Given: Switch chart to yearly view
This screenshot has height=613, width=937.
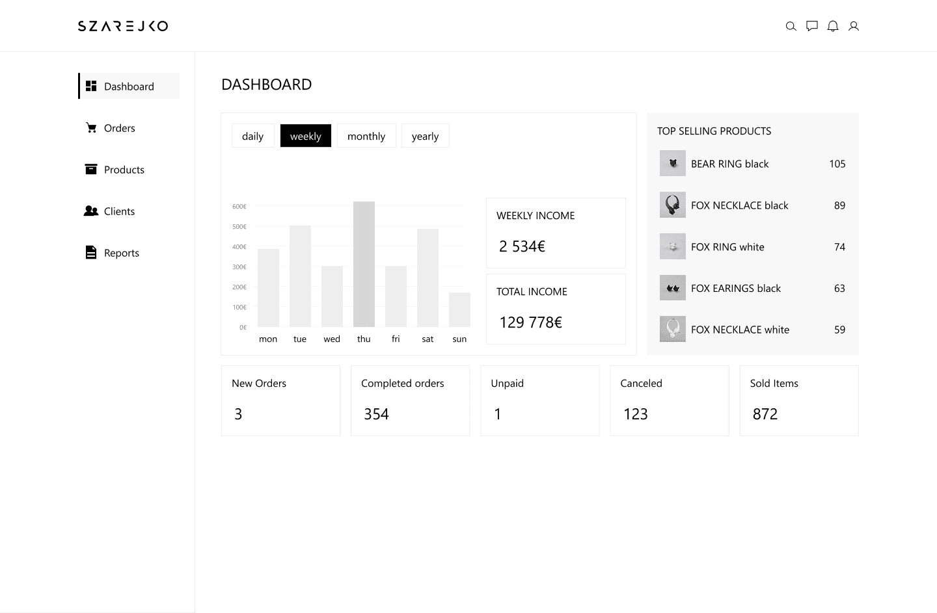Looking at the screenshot, I should click(426, 136).
